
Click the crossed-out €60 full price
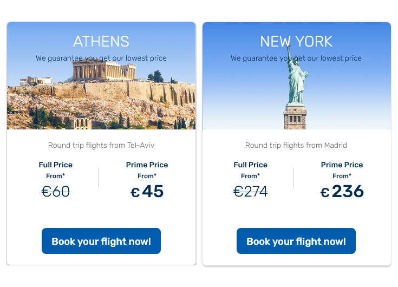[56, 191]
